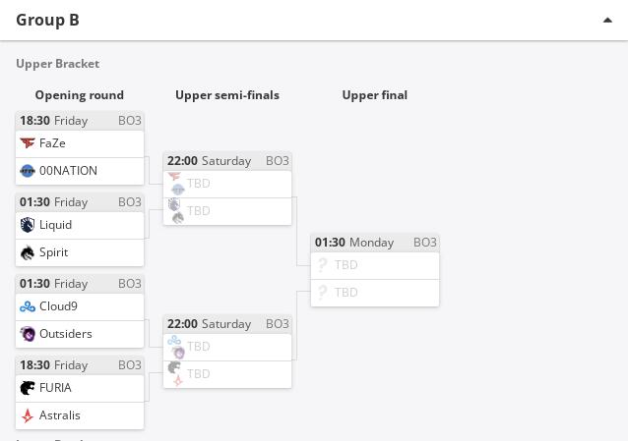Click the Cloud9 team logo
The image size is (628, 441).
click(28, 306)
